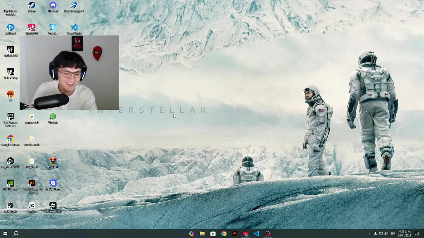Image resolution: width=424 pixels, height=238 pixels.
Task: Select the Adobe Illustrator 2025 shortcut
Action: click(32, 187)
